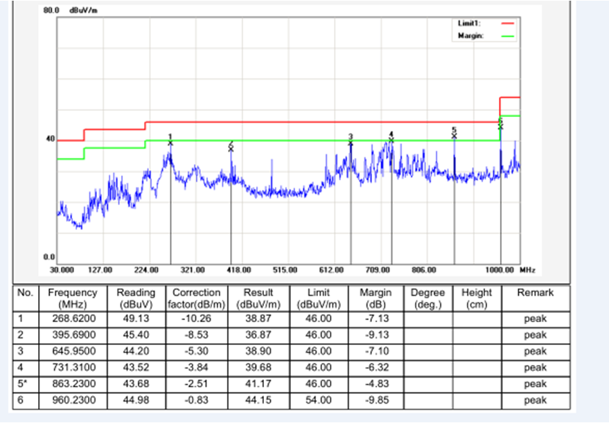This screenshot has height=423, width=609.
Task: Select the 5* row number cell
Action: tap(26, 384)
